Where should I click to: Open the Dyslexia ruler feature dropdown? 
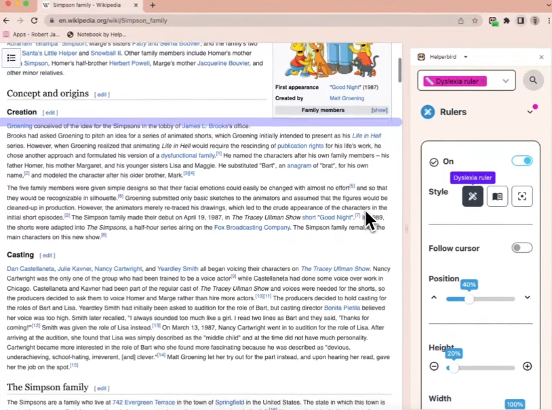[x=466, y=81]
